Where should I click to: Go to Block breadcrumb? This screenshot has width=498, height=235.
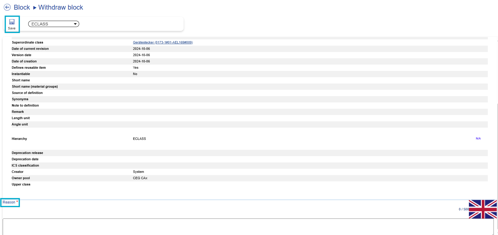coord(22,8)
